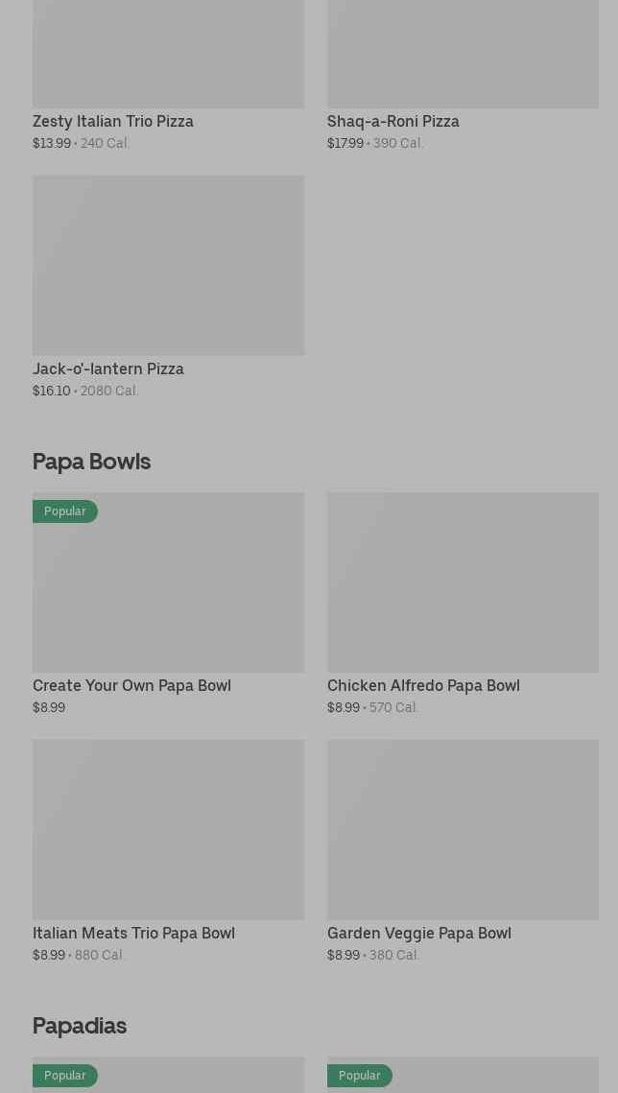Open the Zesty Italian Trio Pizza image
This screenshot has height=1093, width=618.
[x=168, y=54]
